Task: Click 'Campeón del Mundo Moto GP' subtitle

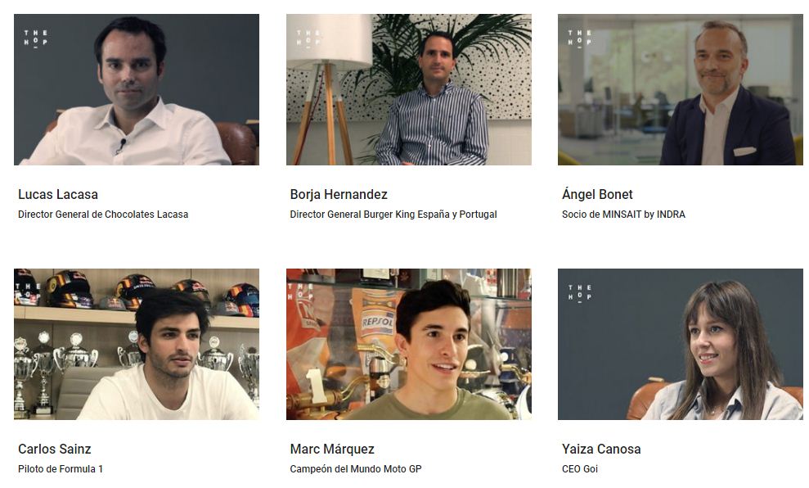Action: [x=356, y=469]
